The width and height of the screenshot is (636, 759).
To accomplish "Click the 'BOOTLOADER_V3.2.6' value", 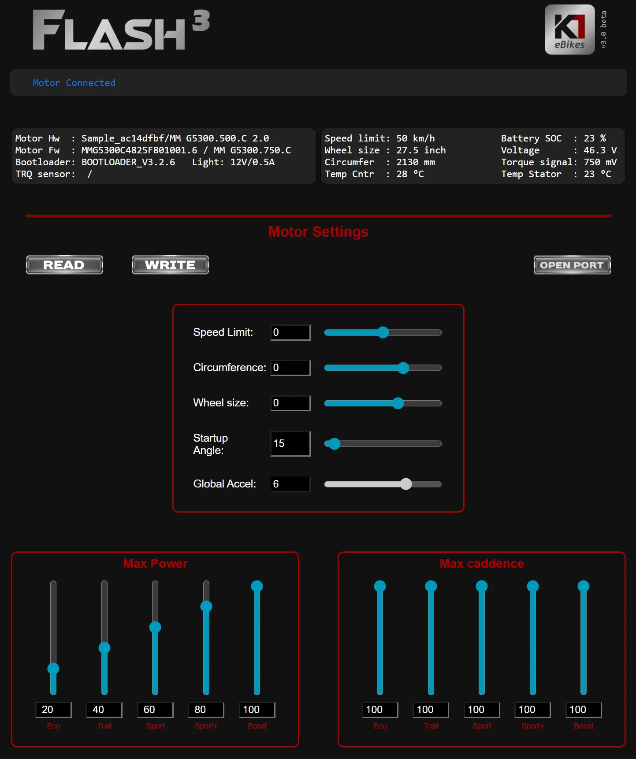I will point(128,162).
